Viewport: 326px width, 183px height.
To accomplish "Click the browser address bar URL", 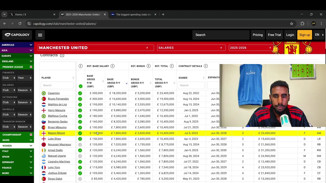I will click(65, 24).
